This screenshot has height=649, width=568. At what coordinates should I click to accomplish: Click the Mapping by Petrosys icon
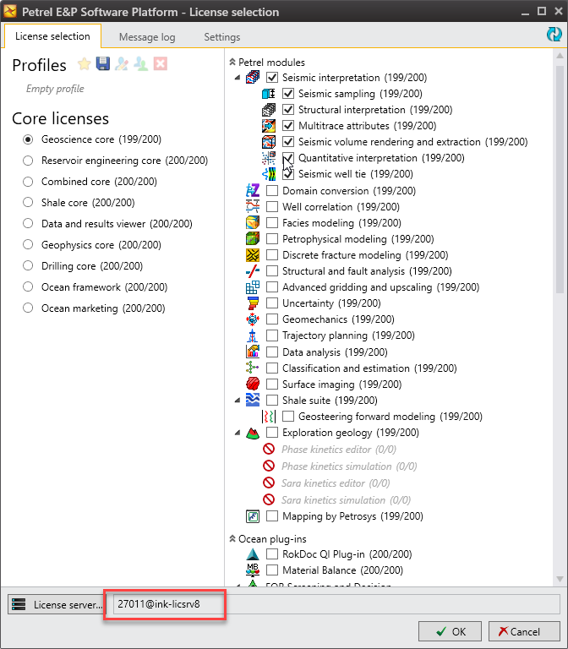coord(253,516)
